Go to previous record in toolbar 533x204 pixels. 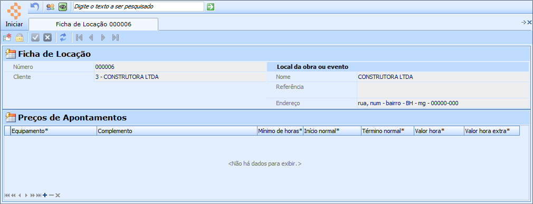click(x=91, y=37)
